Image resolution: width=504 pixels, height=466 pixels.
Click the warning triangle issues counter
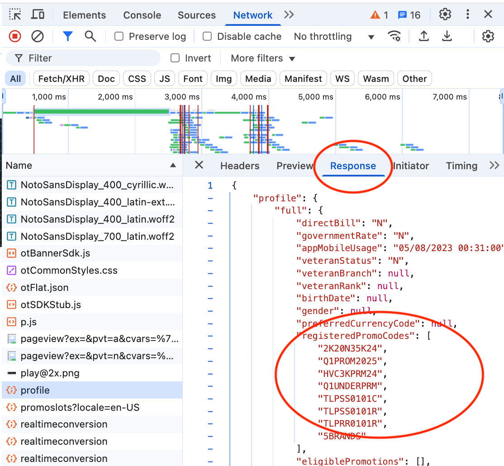379,15
